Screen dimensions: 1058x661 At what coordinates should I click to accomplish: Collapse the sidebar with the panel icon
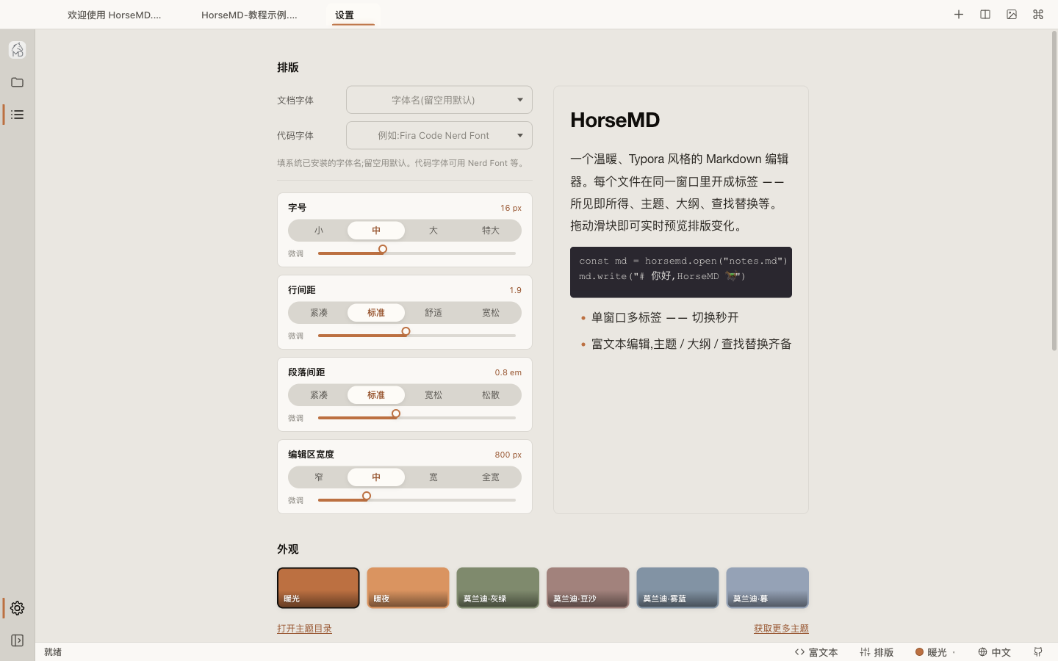click(x=18, y=640)
